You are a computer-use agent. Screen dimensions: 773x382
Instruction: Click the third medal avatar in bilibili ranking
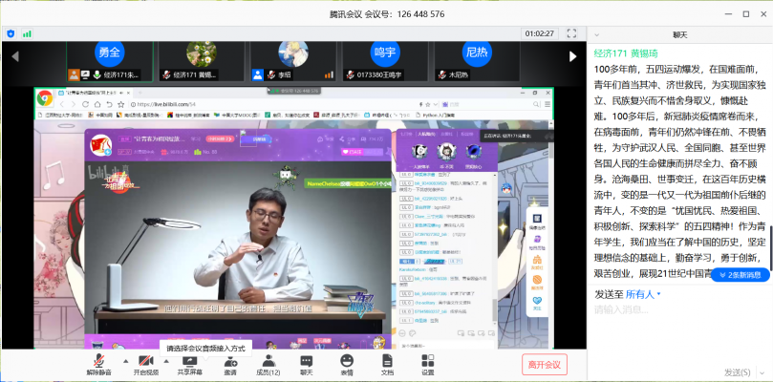point(474,152)
